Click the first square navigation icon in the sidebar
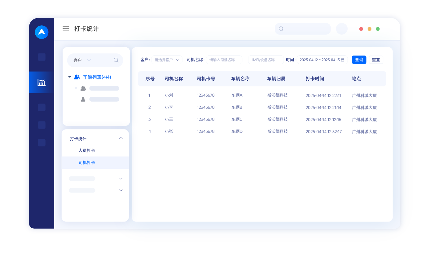The image size is (430, 254). click(41, 57)
